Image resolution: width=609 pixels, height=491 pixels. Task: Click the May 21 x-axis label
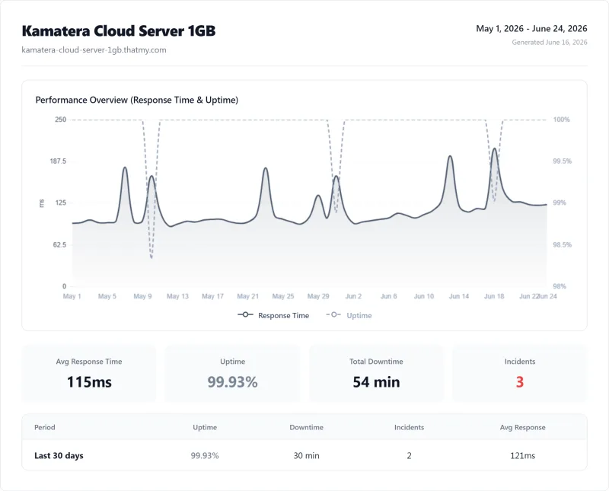248,296
